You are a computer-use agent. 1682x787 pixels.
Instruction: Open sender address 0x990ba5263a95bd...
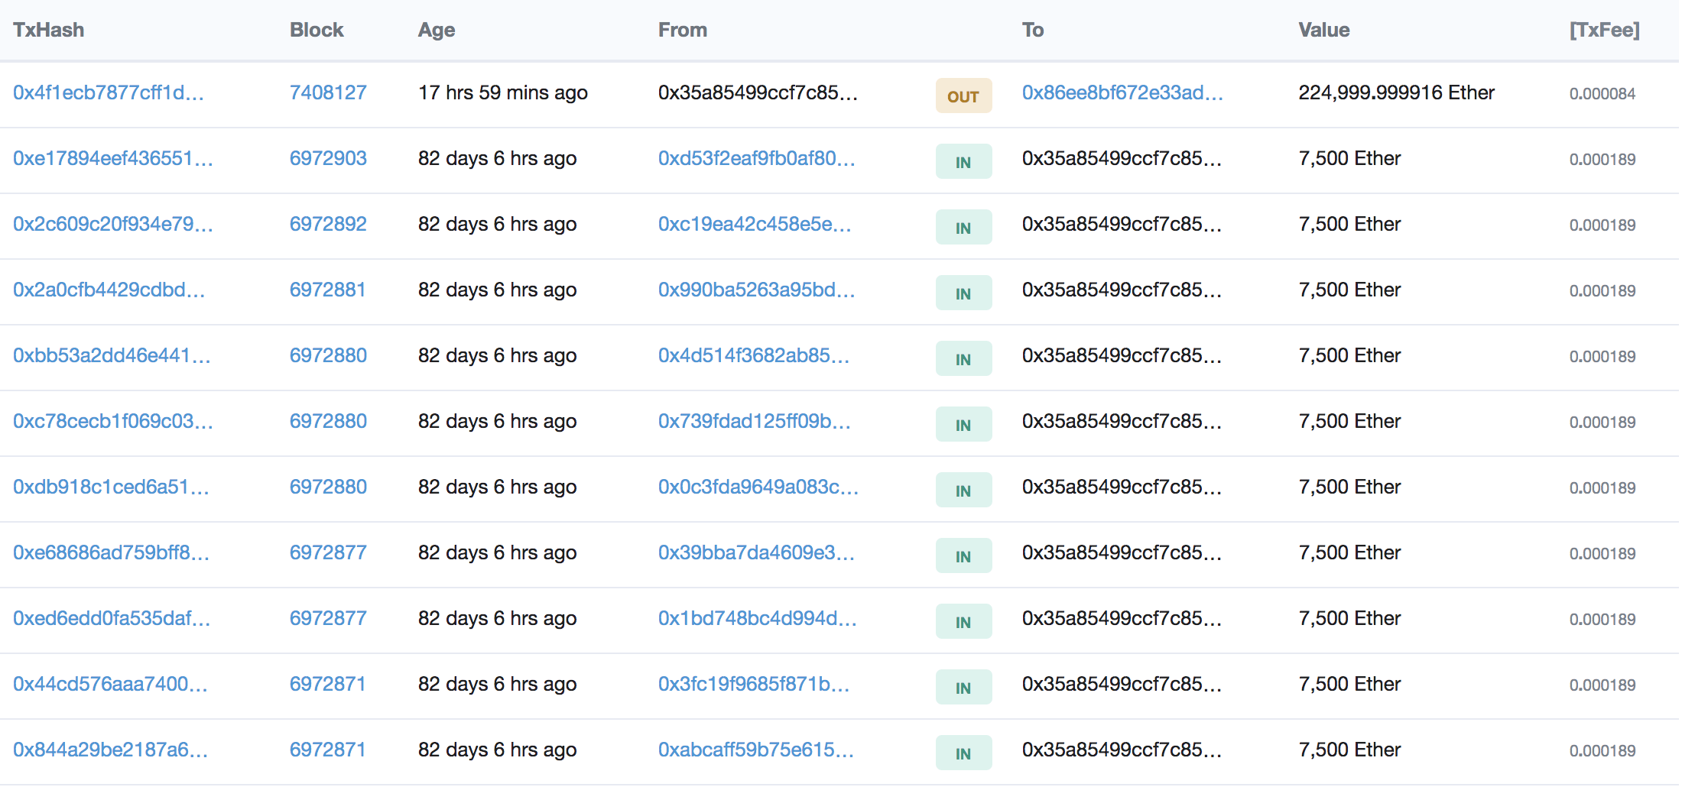(x=757, y=290)
